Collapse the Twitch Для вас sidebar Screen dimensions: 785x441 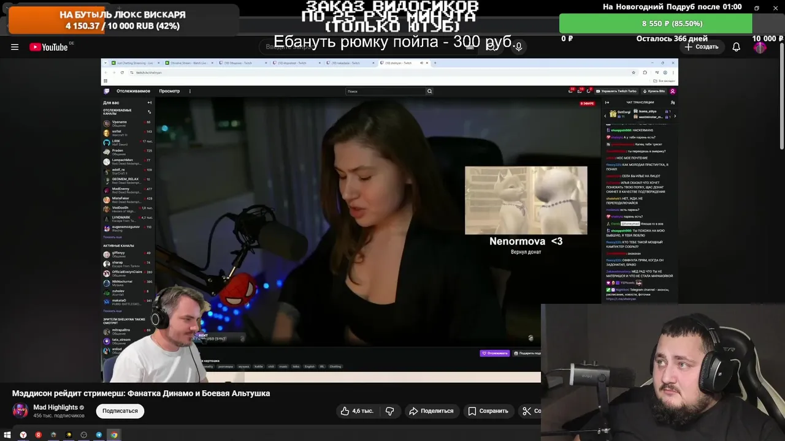click(x=150, y=102)
